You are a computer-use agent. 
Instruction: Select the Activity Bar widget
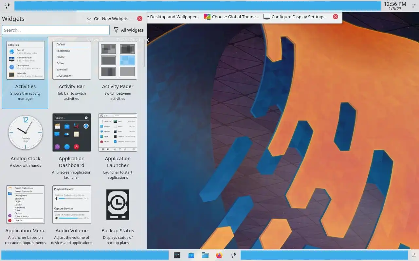point(71,73)
